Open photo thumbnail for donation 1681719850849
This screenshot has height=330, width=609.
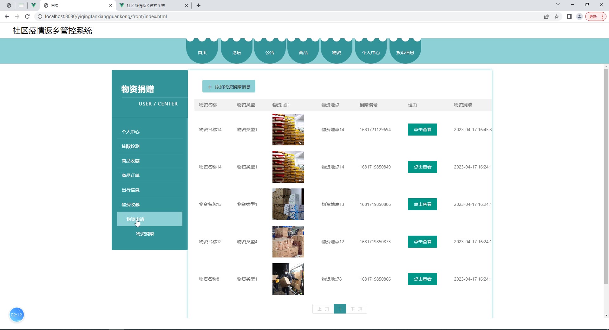[288, 167]
